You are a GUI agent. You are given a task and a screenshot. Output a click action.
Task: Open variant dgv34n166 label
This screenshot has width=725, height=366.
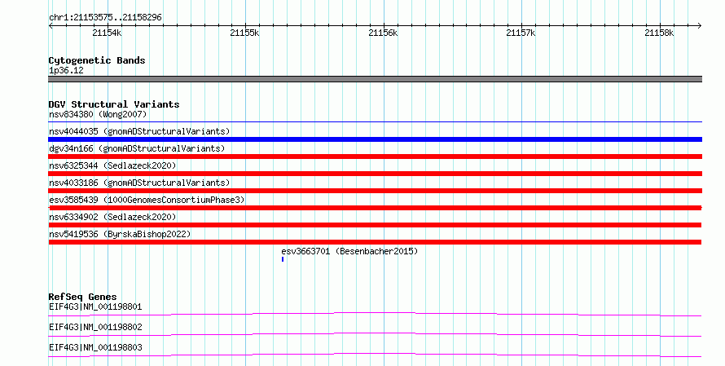point(137,148)
